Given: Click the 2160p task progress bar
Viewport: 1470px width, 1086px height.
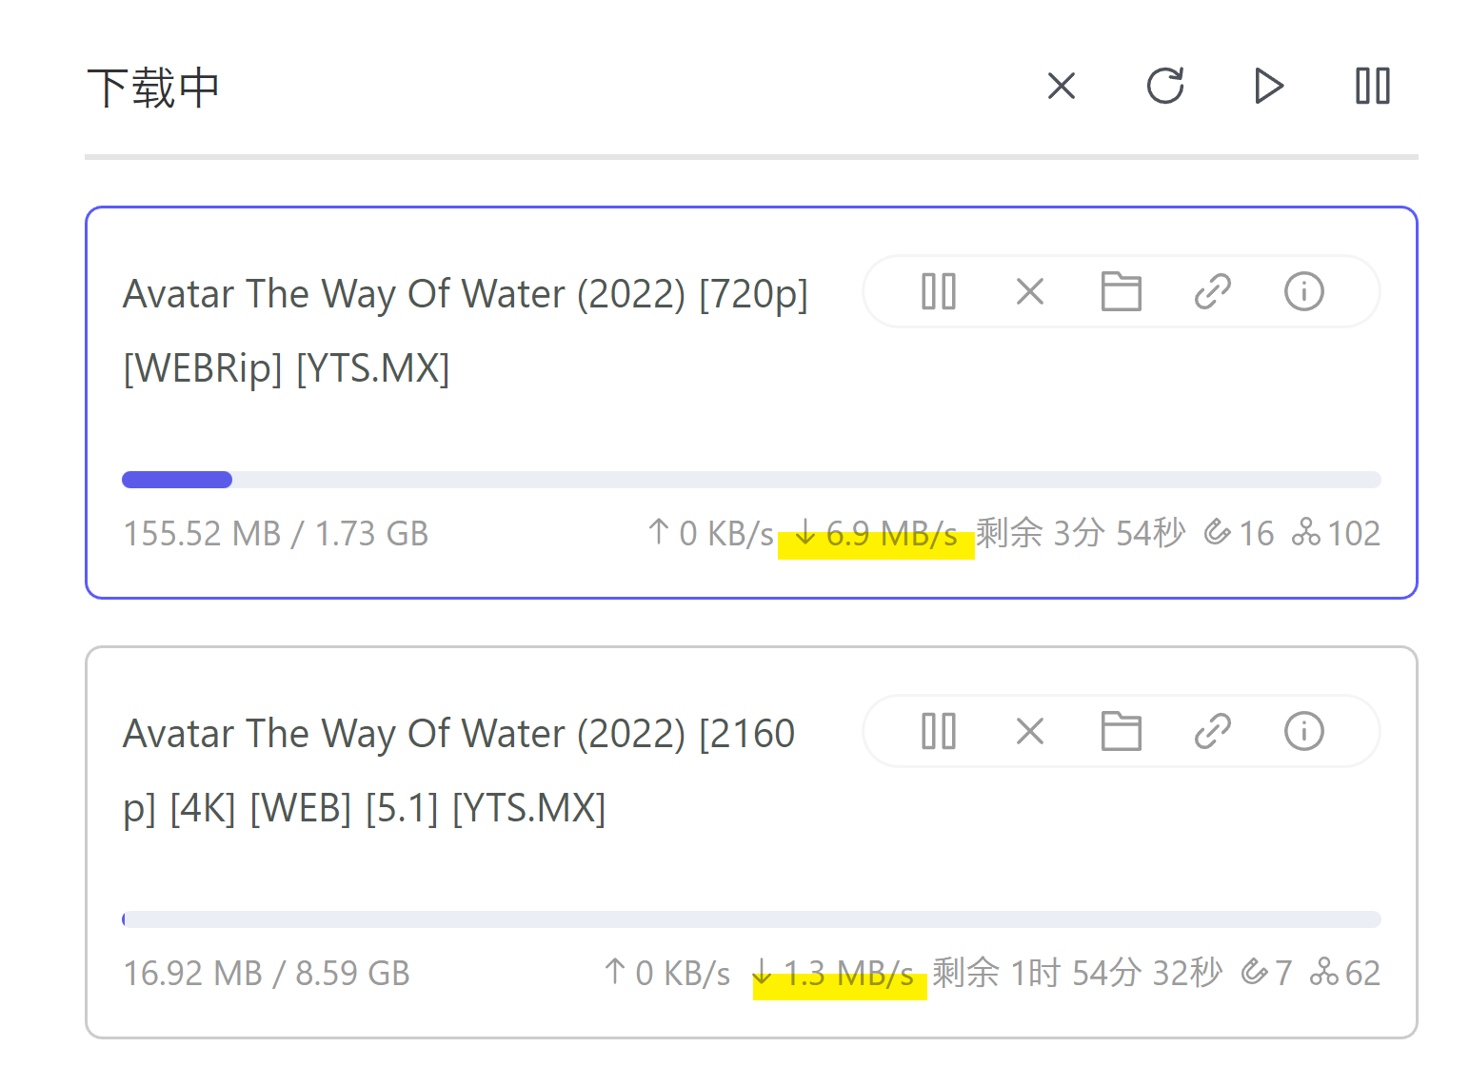Looking at the screenshot, I should (750, 919).
